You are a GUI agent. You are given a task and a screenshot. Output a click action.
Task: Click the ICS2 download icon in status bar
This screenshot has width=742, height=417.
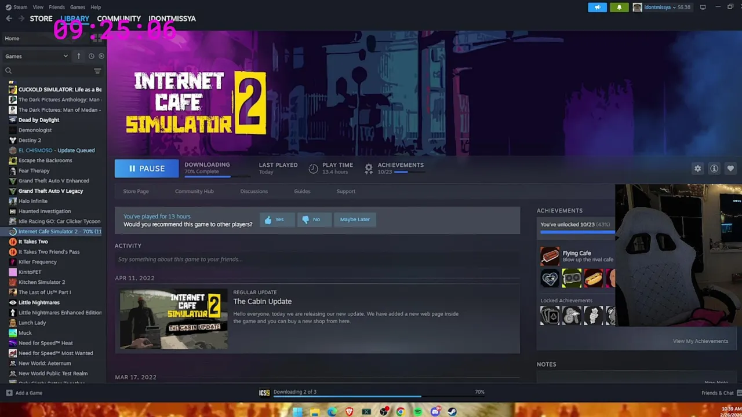click(x=264, y=393)
